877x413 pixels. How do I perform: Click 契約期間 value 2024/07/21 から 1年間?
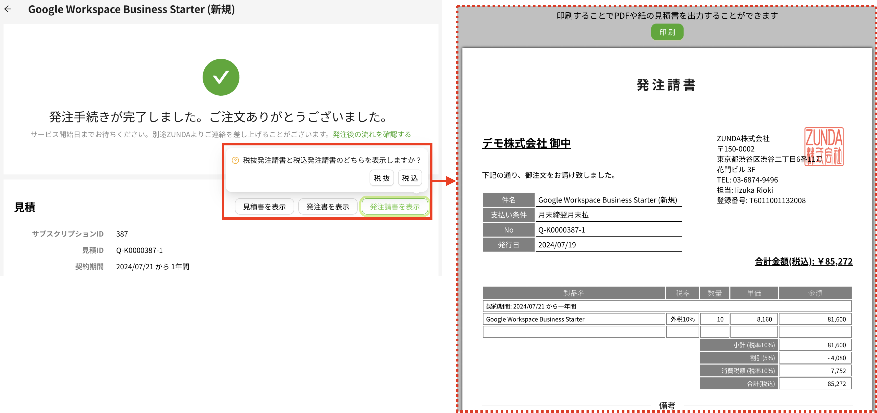pos(153,267)
